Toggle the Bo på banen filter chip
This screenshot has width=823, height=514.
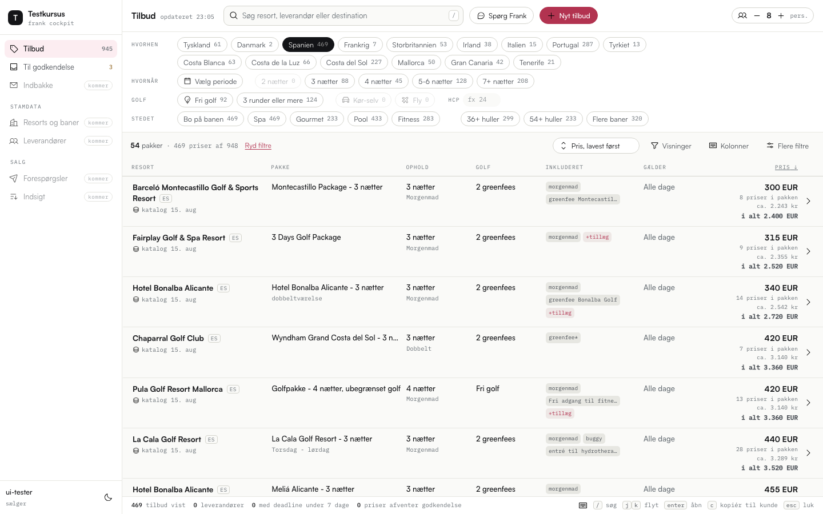coord(210,119)
